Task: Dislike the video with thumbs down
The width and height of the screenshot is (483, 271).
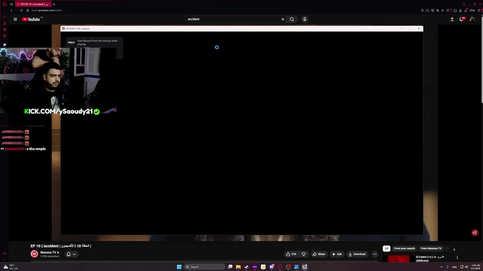Action: 304,254
